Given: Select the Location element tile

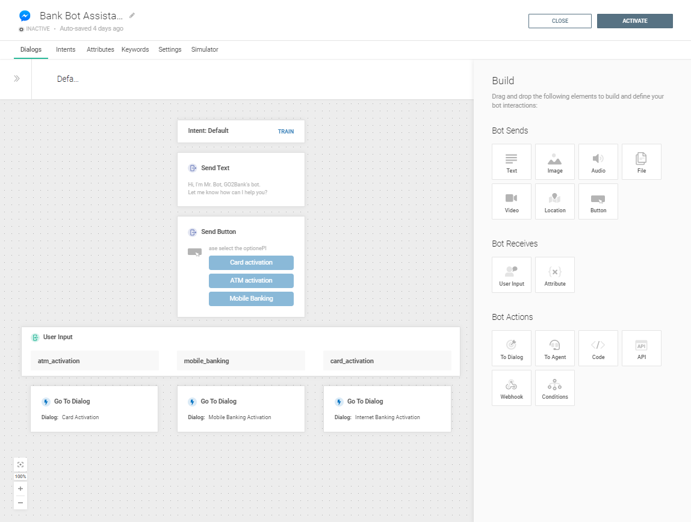Looking at the screenshot, I should coord(555,201).
